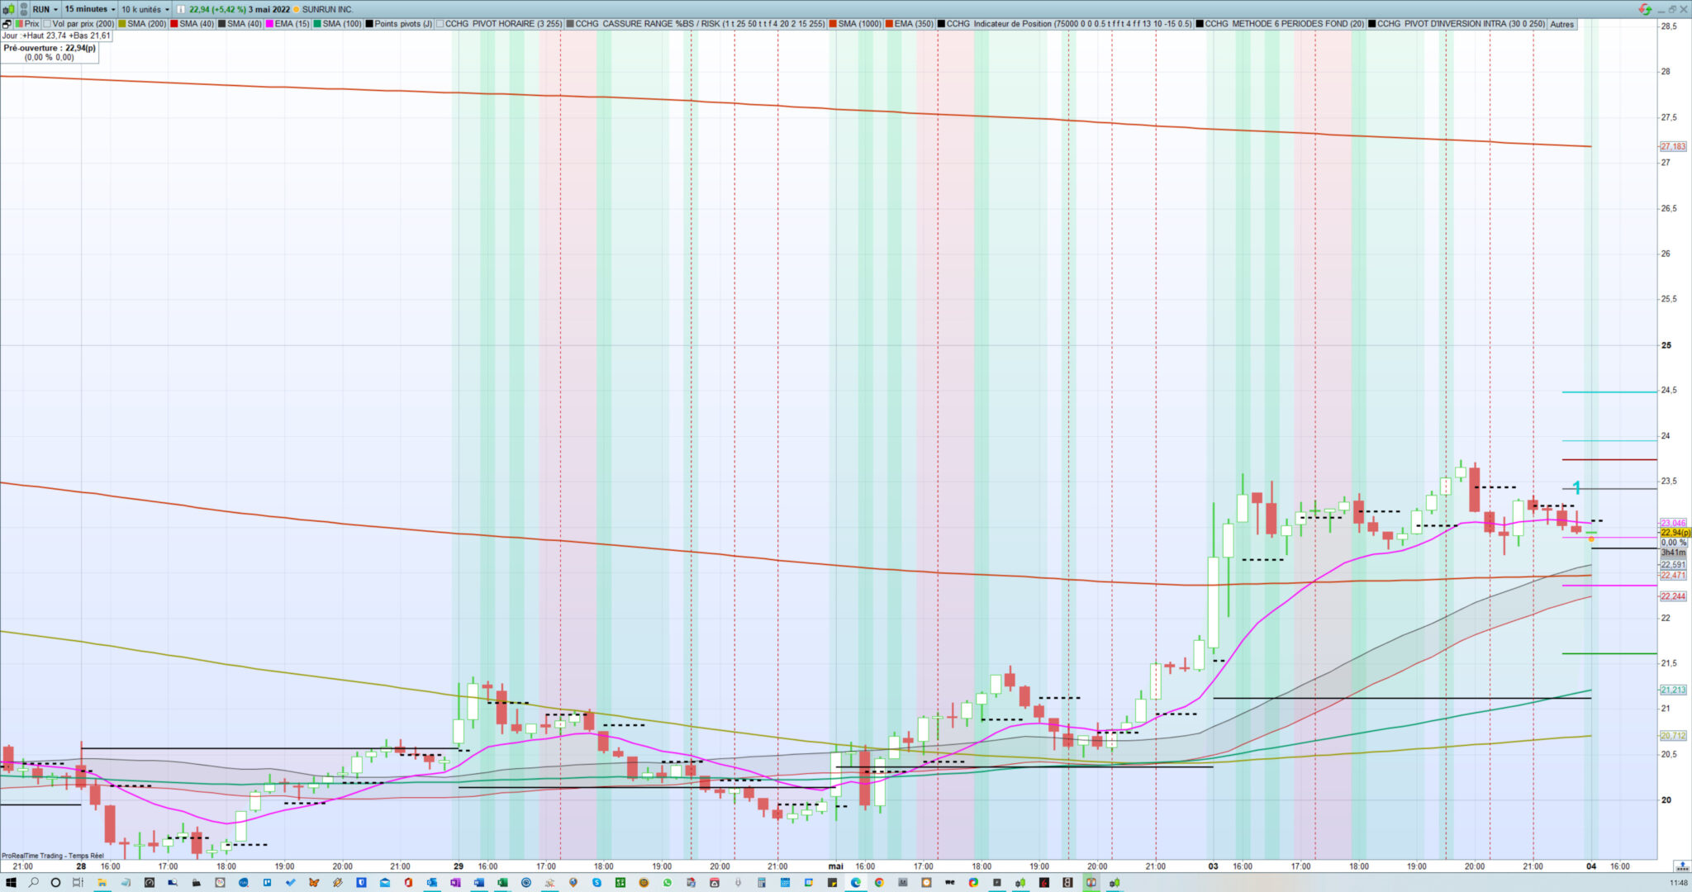This screenshot has width=1692, height=892.
Task: Click the detach indicators panel icon
Action: 7,24
